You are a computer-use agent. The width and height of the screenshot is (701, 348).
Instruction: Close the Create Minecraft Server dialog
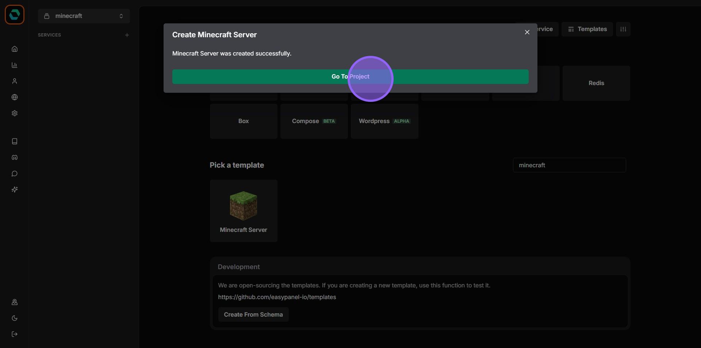[x=527, y=32]
